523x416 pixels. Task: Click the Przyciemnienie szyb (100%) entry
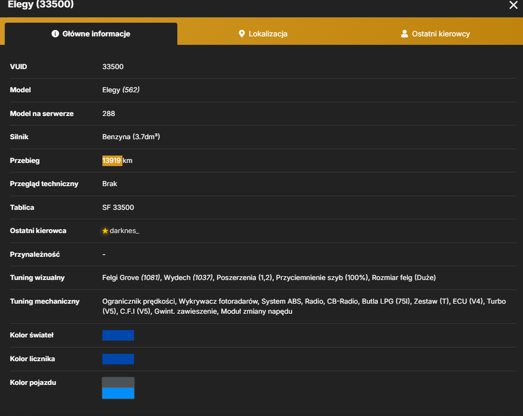(322, 278)
